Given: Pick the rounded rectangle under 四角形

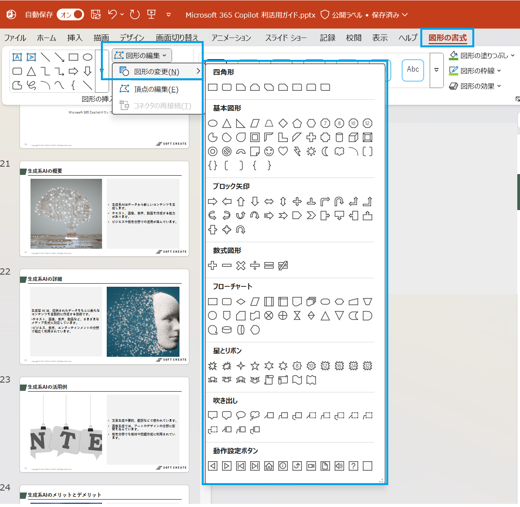Looking at the screenshot, I should tap(227, 87).
